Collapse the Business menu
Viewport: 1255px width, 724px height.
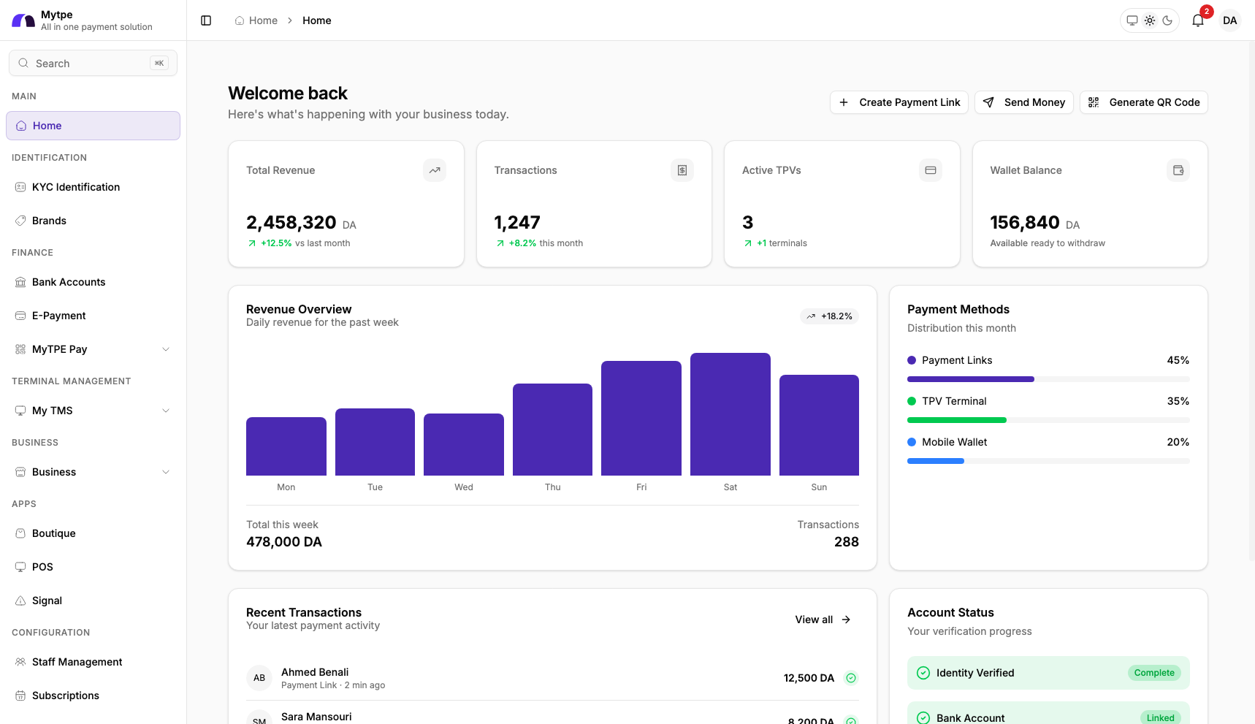(166, 472)
